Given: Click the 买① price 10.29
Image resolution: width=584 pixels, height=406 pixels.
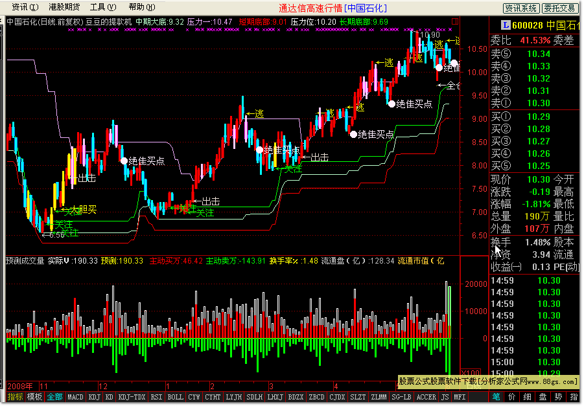Looking at the screenshot, I should tap(539, 117).
